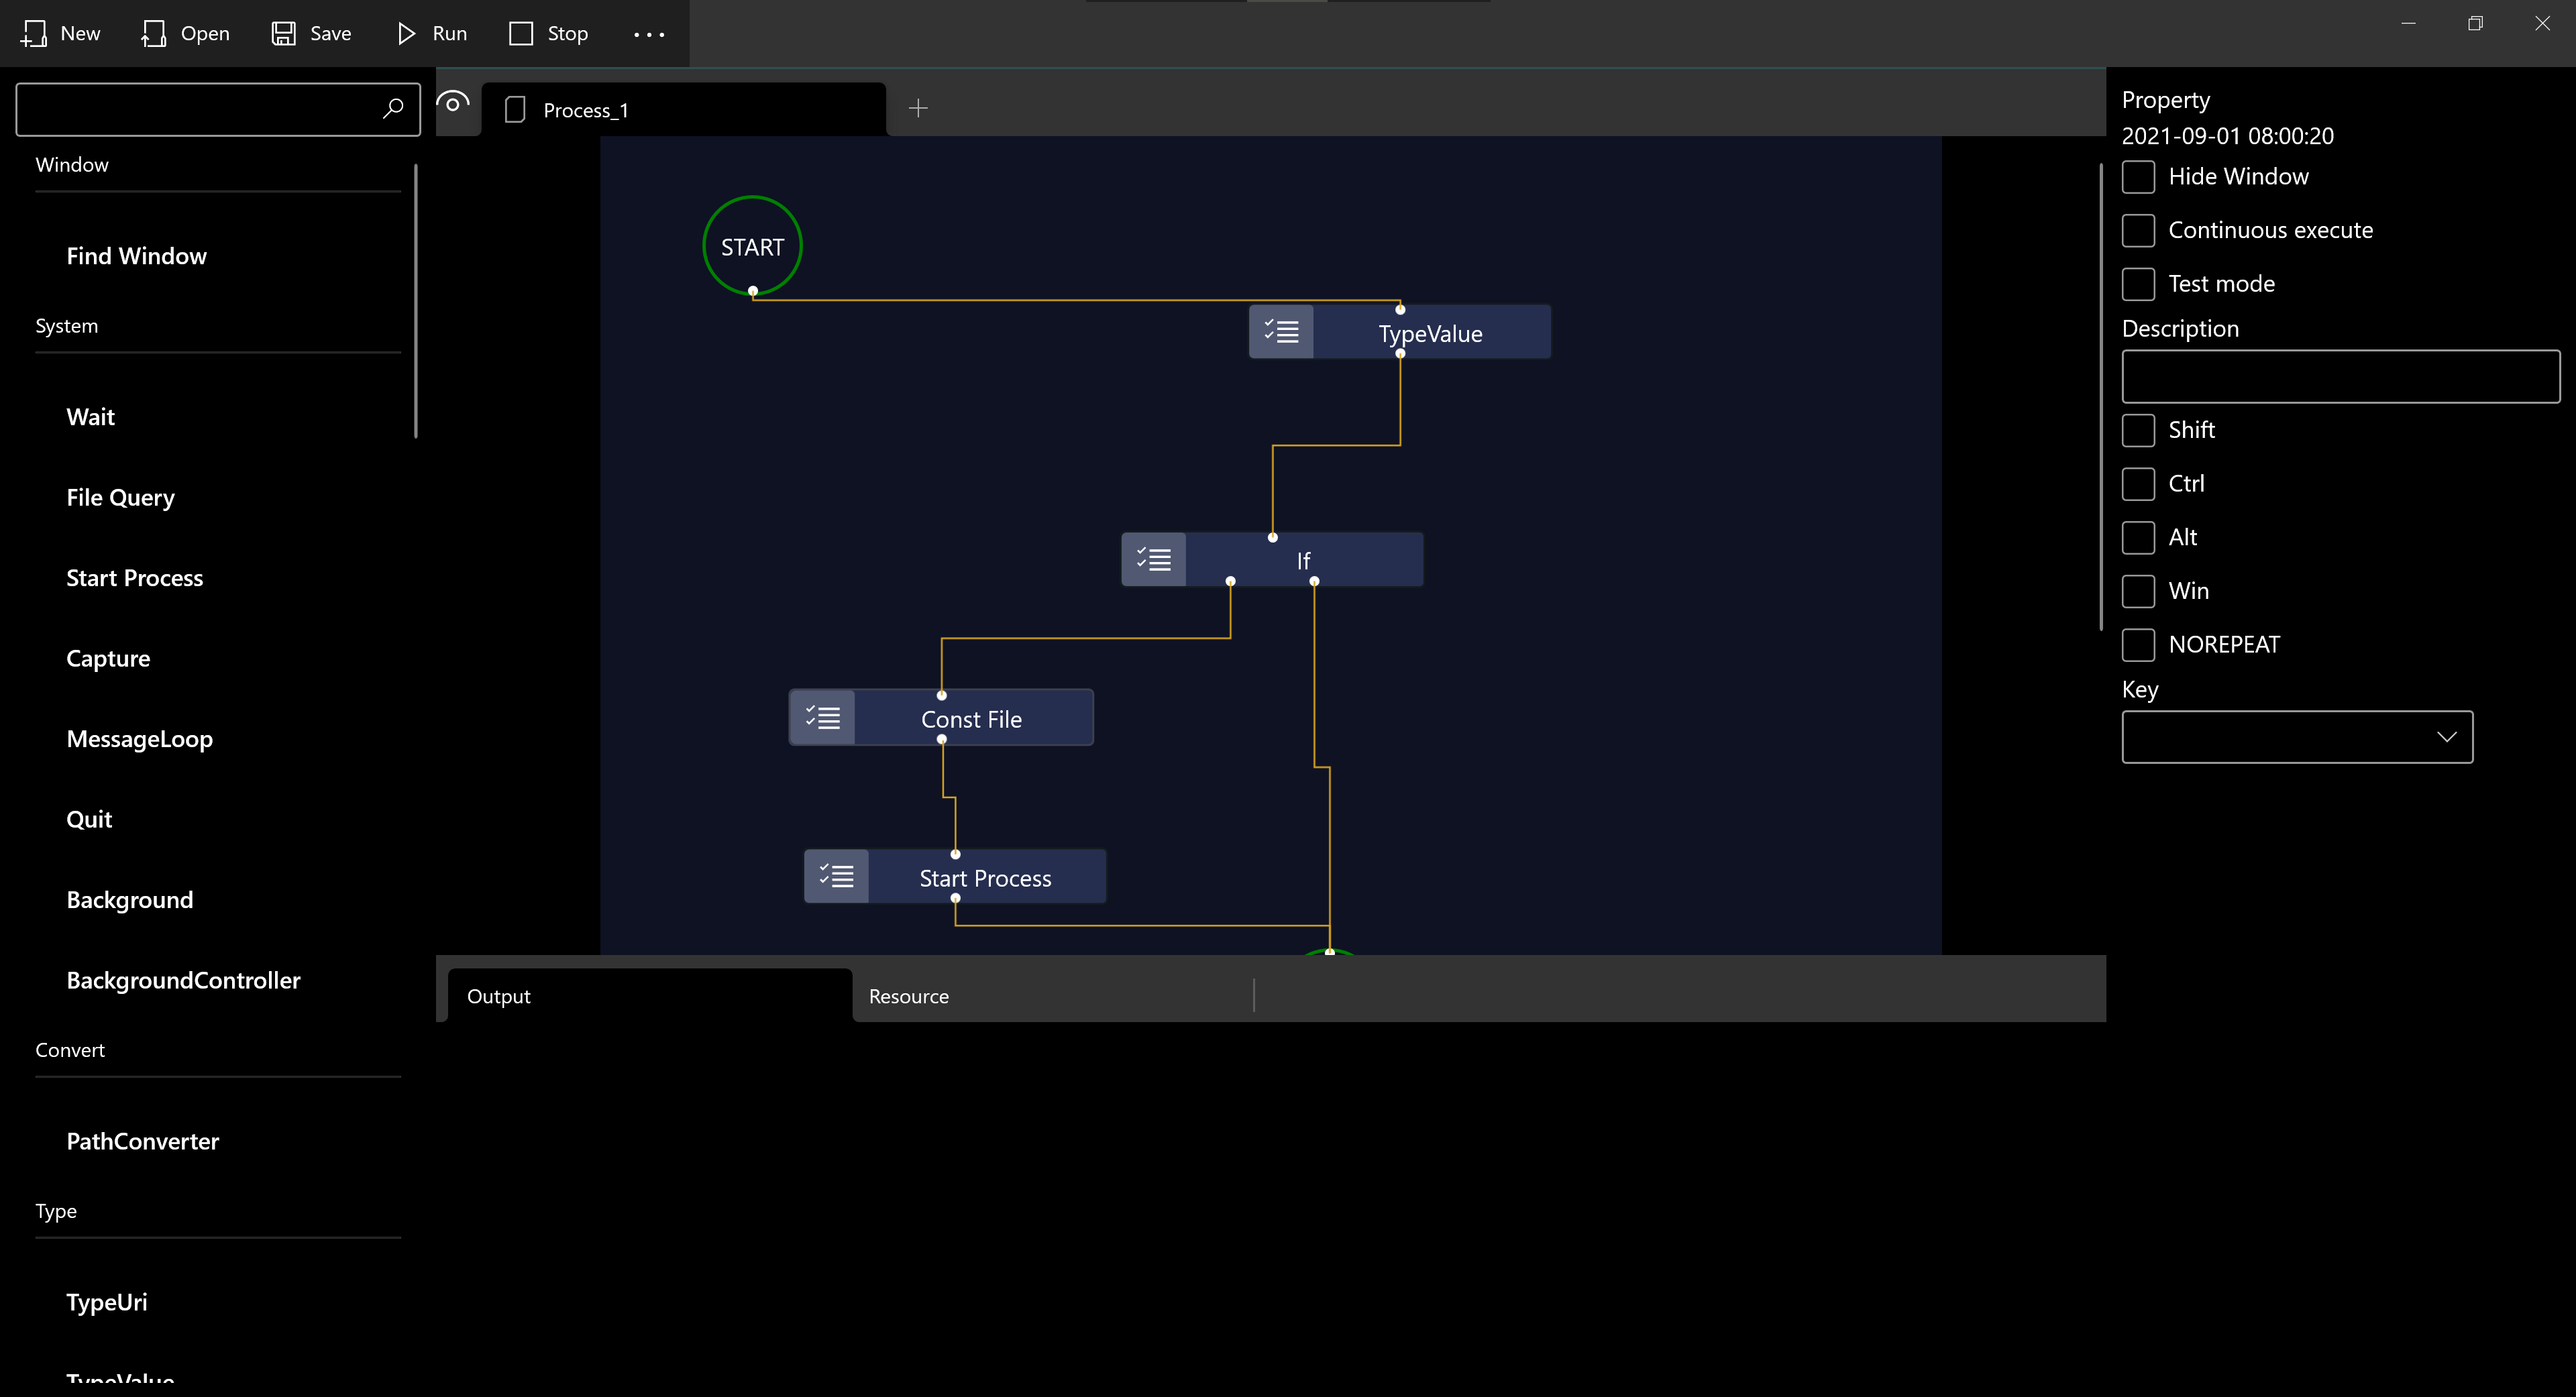Click the Stop square icon

coord(520,33)
